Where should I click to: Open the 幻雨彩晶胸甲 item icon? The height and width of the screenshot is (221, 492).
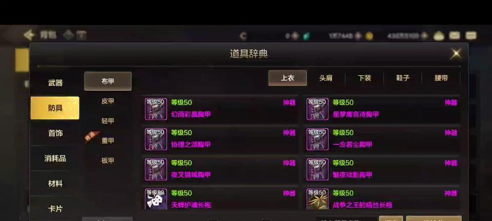156,109
